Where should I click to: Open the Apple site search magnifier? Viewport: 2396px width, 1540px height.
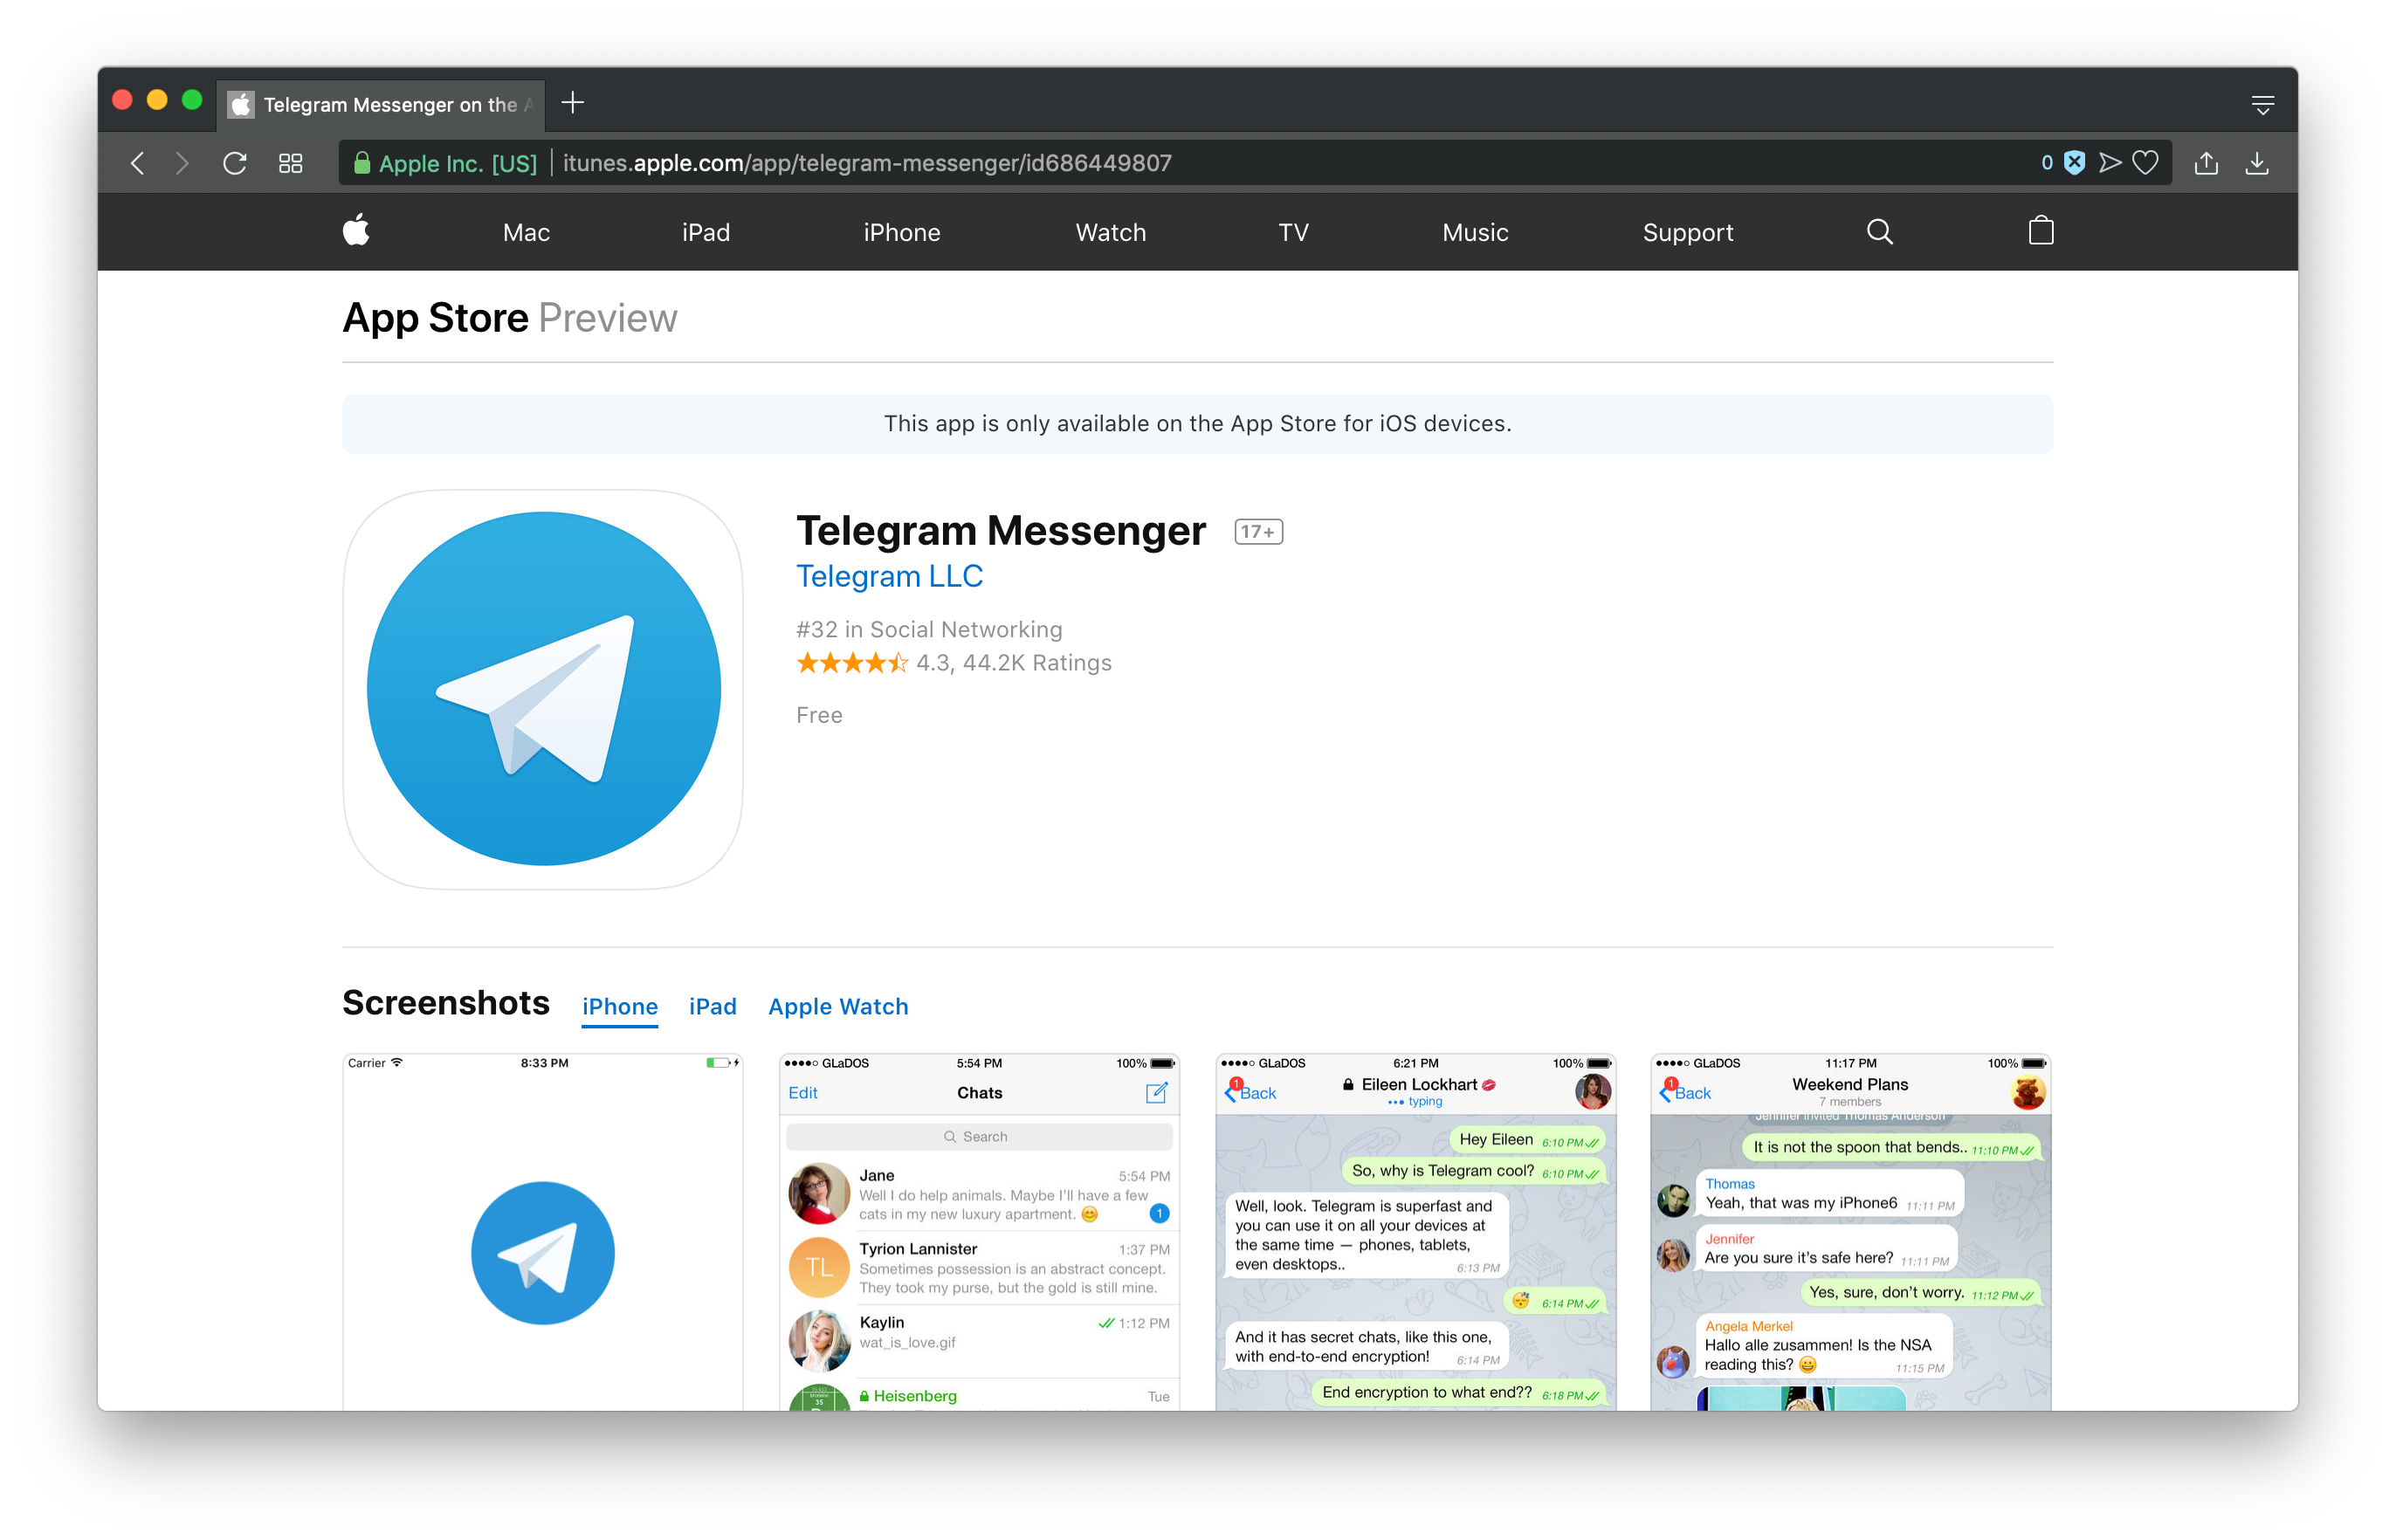(1879, 232)
